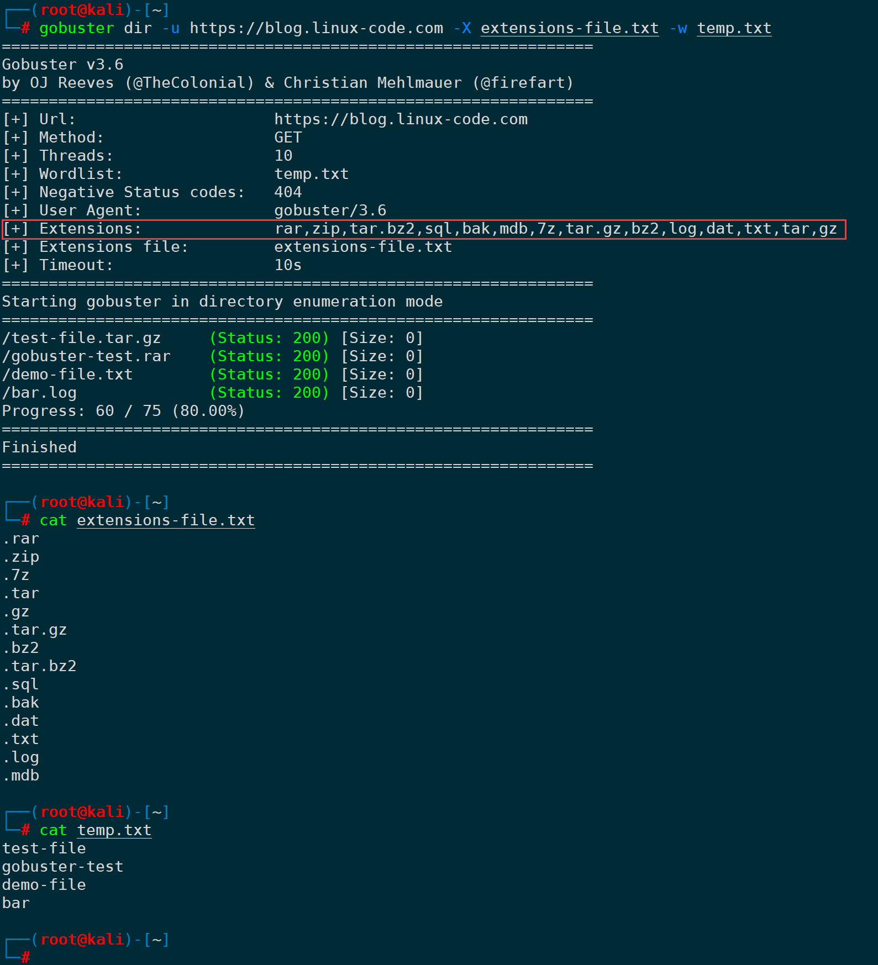
Task: Click the URL https://blog.linux-code.com in command line
Action: 317,28
